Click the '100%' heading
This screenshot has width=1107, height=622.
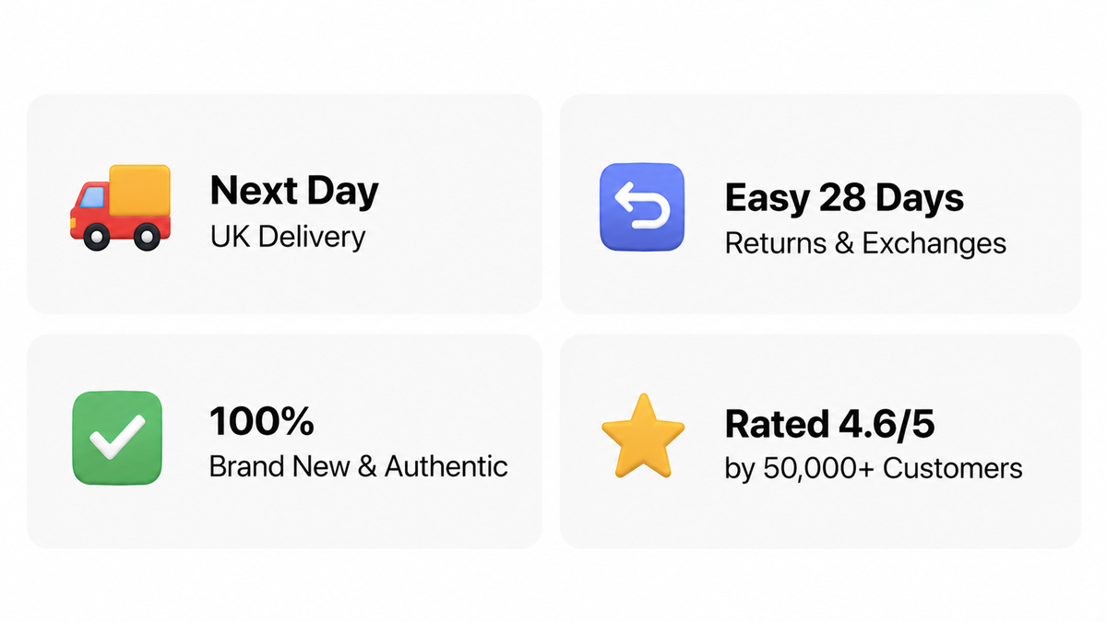(262, 422)
